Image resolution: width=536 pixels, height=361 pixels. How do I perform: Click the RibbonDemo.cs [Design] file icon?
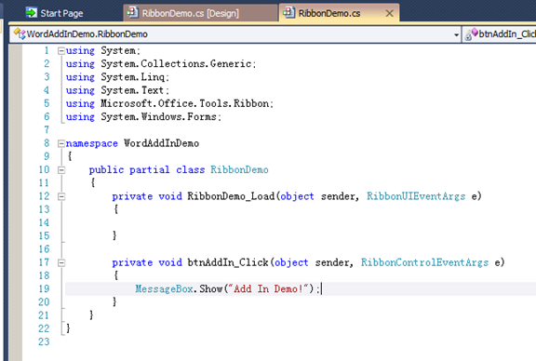coord(132,13)
